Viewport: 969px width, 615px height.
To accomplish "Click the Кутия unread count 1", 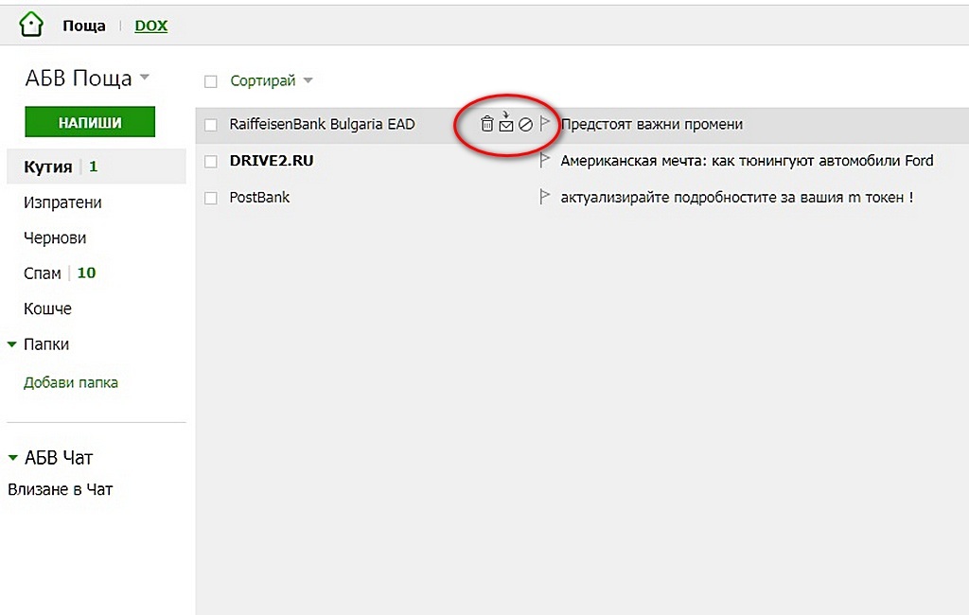I will 94,167.
